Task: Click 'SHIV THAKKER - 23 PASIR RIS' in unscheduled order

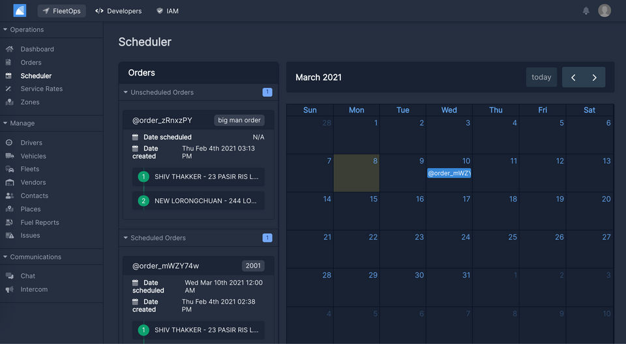Action: pyautogui.click(x=198, y=177)
